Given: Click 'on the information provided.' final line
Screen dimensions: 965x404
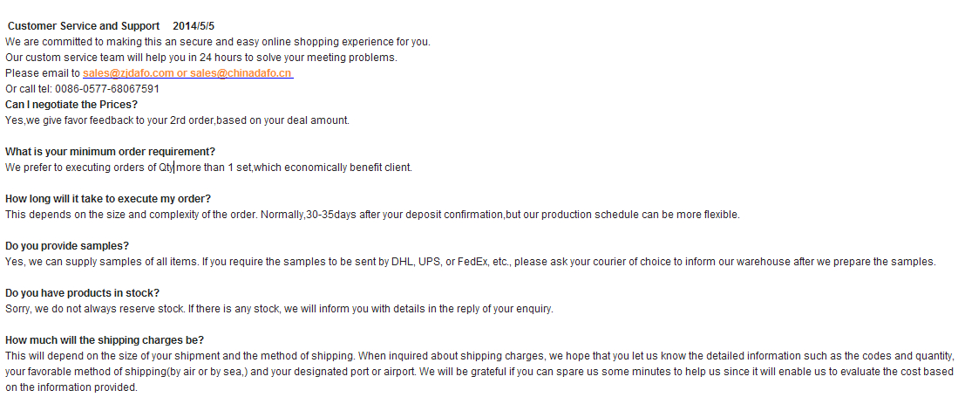Looking at the screenshot, I should [x=71, y=387].
